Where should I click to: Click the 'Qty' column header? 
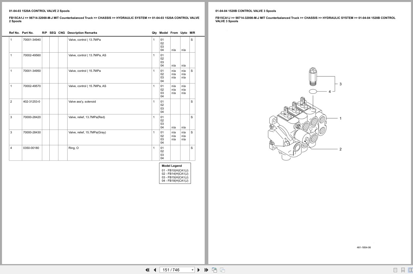click(x=154, y=33)
